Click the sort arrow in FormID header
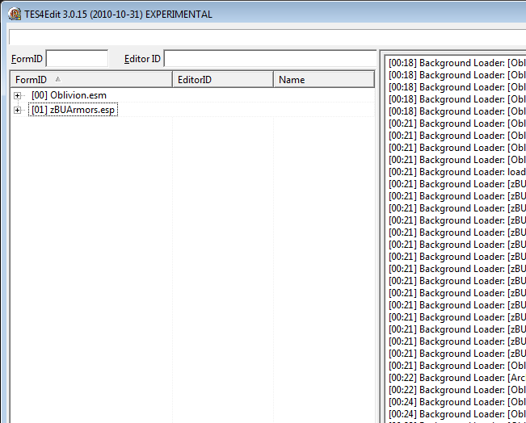Viewport: 526px width, 423px height. pos(57,79)
